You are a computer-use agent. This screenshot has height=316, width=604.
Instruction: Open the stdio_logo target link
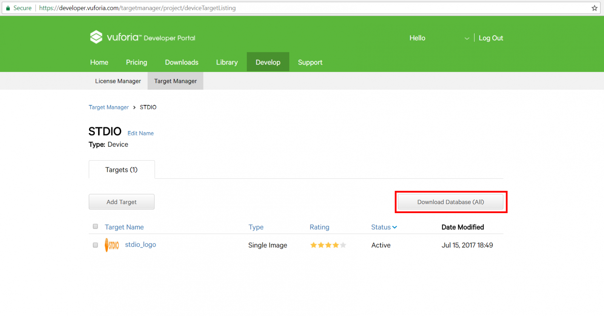coord(140,245)
